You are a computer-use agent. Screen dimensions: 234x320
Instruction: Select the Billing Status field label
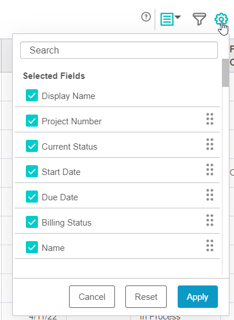tap(67, 223)
